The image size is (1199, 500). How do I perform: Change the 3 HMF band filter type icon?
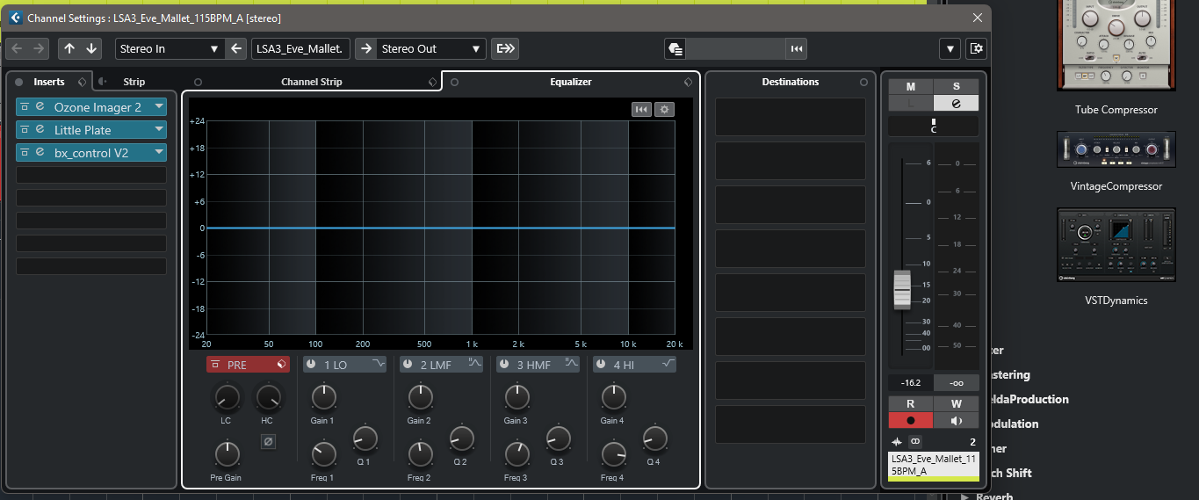[x=571, y=364]
